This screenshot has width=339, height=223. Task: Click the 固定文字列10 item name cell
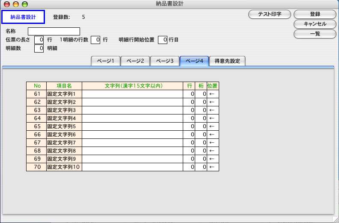point(64,167)
